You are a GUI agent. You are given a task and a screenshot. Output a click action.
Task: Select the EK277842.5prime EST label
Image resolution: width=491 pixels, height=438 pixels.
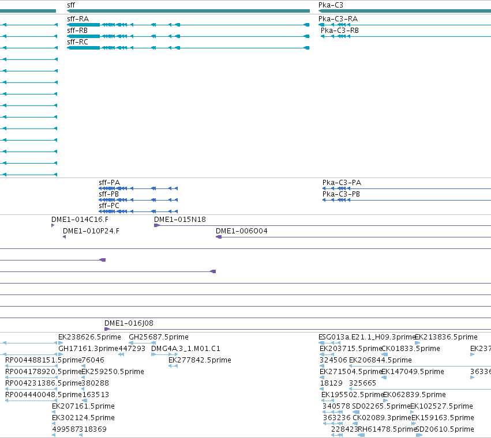coord(200,360)
